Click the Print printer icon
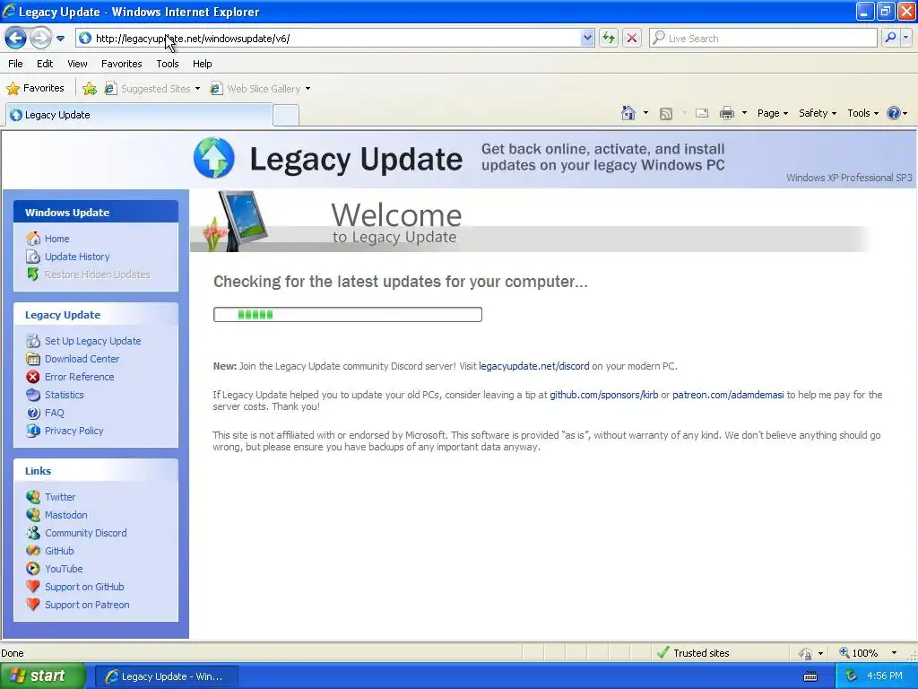 pyautogui.click(x=726, y=113)
